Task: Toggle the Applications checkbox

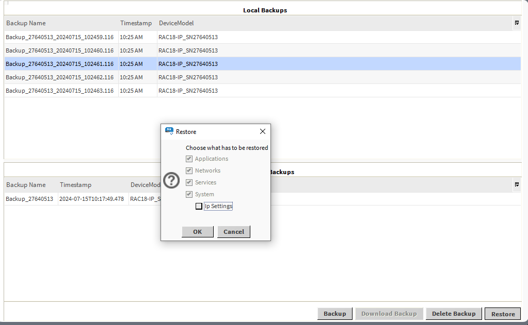Action: tap(189, 159)
